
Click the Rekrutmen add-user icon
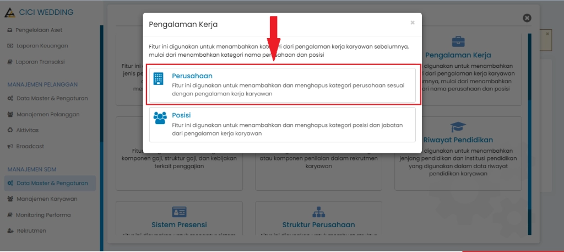coord(10,230)
